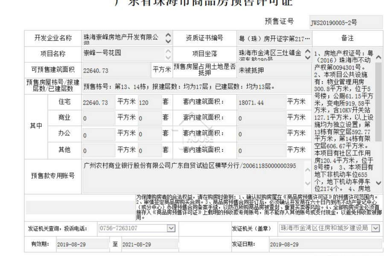
Task: Click the 项目名称 label
Action: pyautogui.click(x=53, y=54)
